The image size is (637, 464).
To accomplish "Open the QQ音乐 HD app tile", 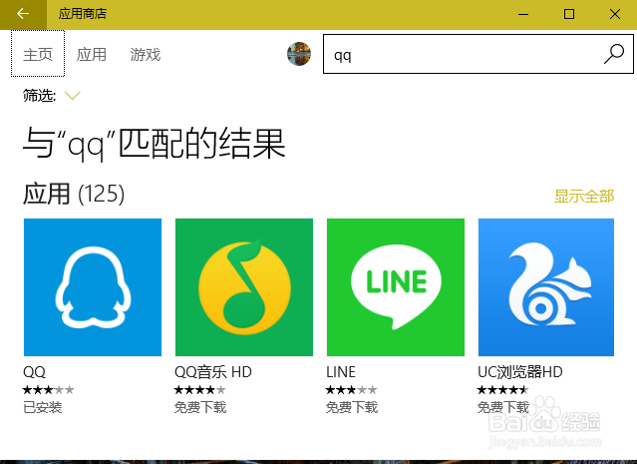I will (x=244, y=287).
